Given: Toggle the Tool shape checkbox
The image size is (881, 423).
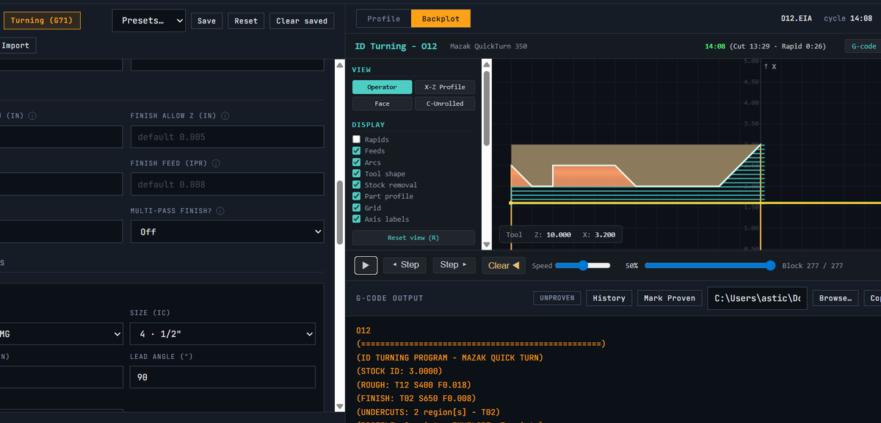Looking at the screenshot, I should (x=357, y=174).
